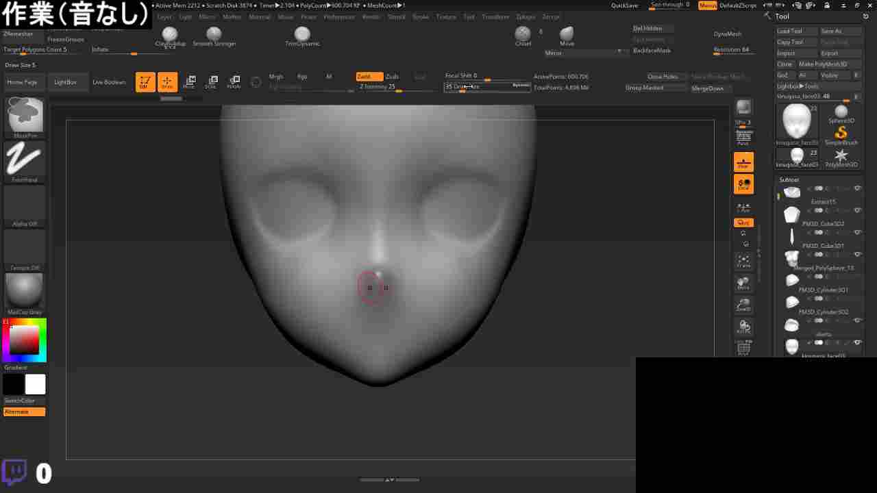Collapse the Subtool panel section
Image resolution: width=877 pixels, height=493 pixels.
789,179
